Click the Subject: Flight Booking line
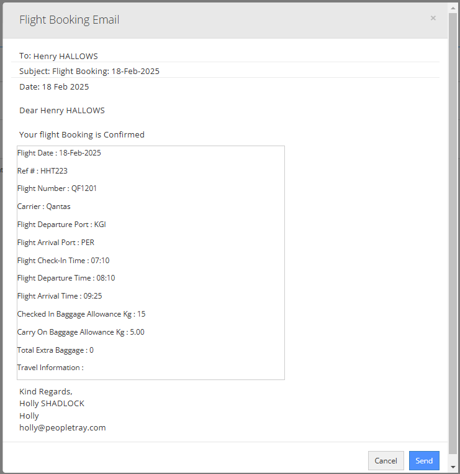Viewport: 460px width, 474px height. (x=89, y=71)
